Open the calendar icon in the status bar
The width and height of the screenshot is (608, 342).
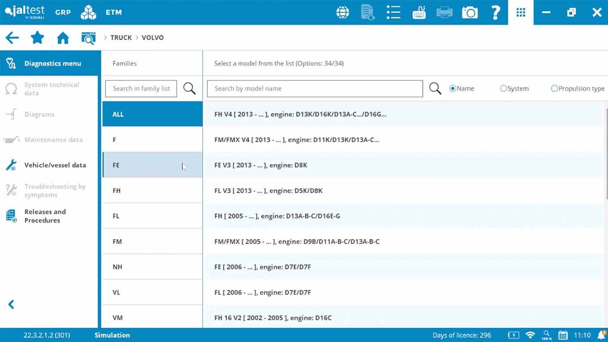[x=563, y=335]
